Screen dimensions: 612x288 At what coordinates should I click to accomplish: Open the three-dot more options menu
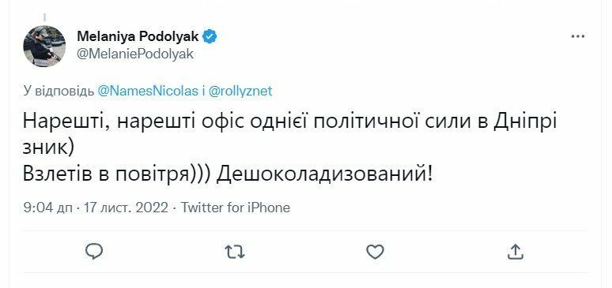coord(578,36)
